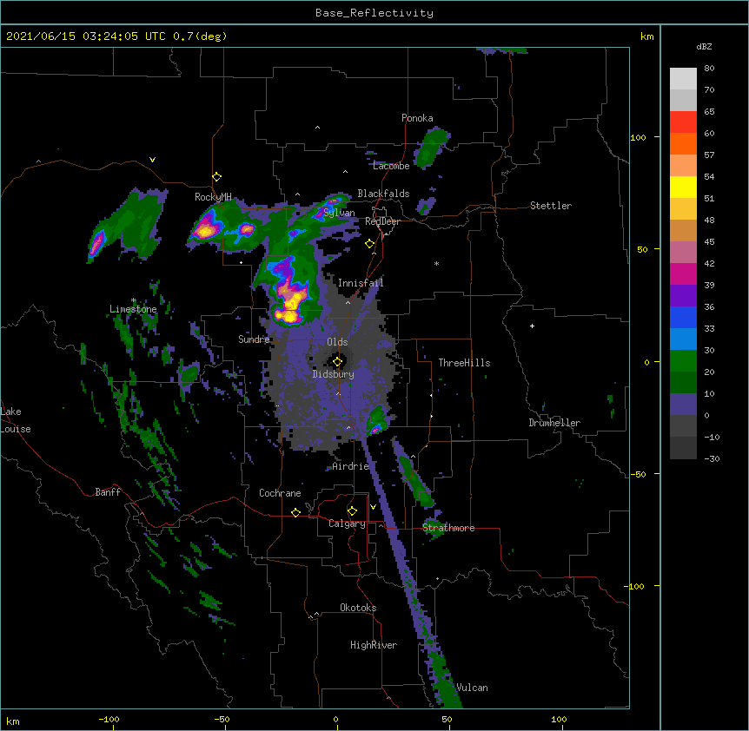Click the Limestone label
The image size is (749, 731).
click(133, 309)
